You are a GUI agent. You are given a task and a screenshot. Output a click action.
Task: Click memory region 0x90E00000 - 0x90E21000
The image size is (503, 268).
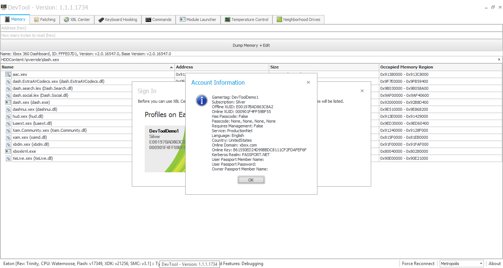pos(404,158)
